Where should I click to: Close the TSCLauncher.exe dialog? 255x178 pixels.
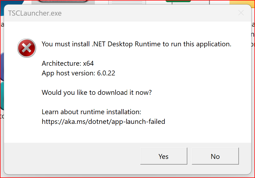(x=241, y=13)
